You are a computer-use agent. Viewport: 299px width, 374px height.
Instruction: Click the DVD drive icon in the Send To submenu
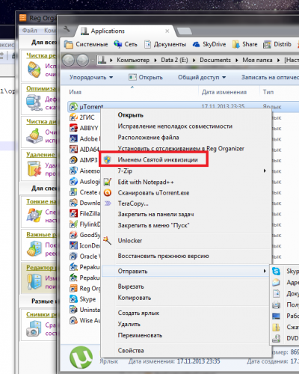(x=276, y=338)
